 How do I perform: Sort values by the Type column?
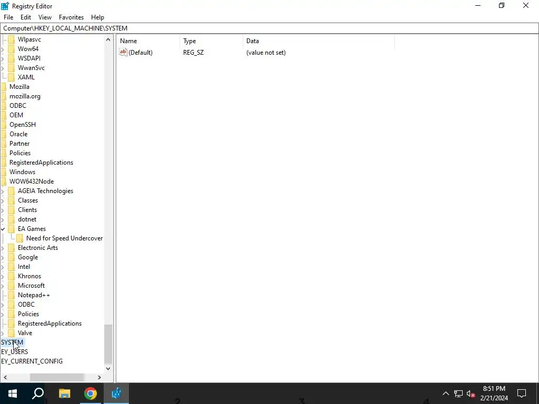(212, 41)
